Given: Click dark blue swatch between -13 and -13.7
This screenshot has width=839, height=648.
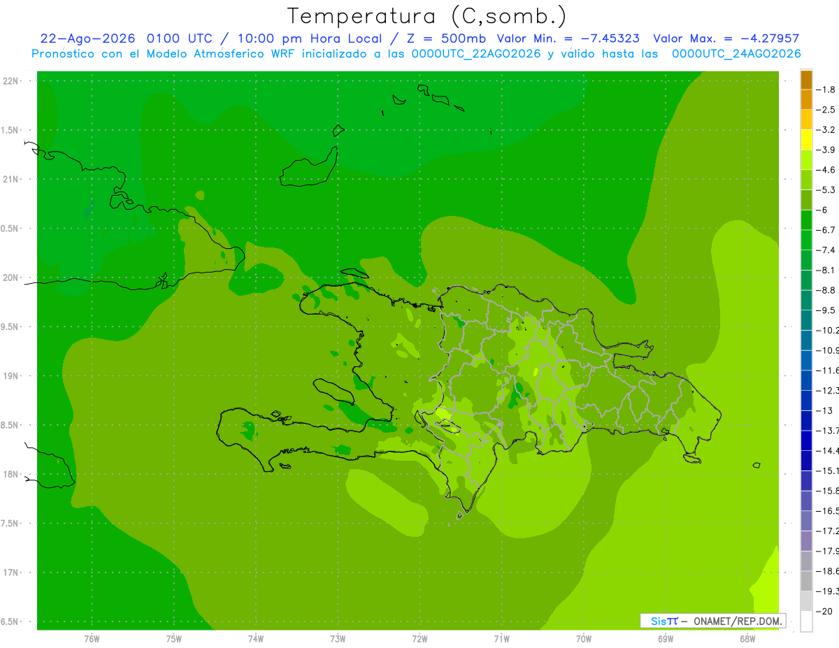Looking at the screenshot, I should 806,420.
